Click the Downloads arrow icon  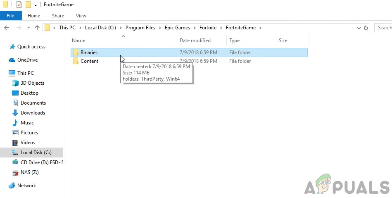(x=15, y=113)
